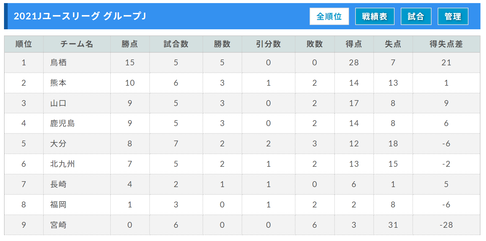
Task: Click the 勝点 column header
Action: coord(130,44)
